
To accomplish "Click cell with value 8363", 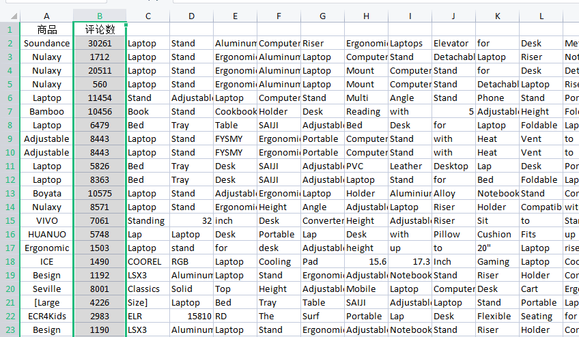I will click(x=100, y=180).
